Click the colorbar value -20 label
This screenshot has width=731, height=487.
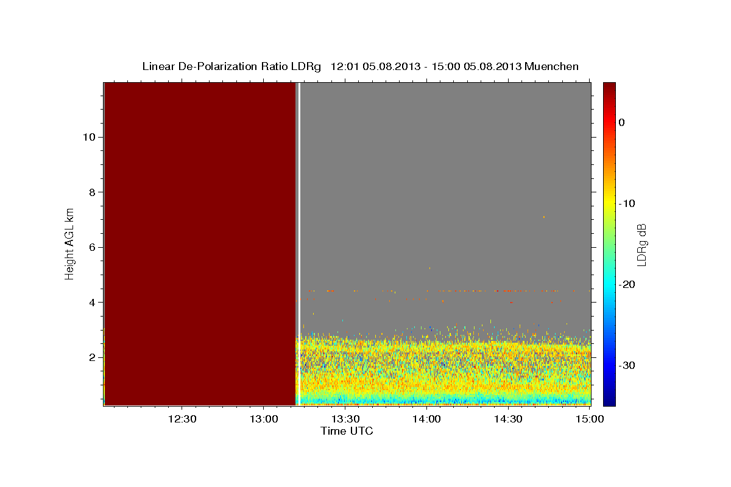point(627,284)
